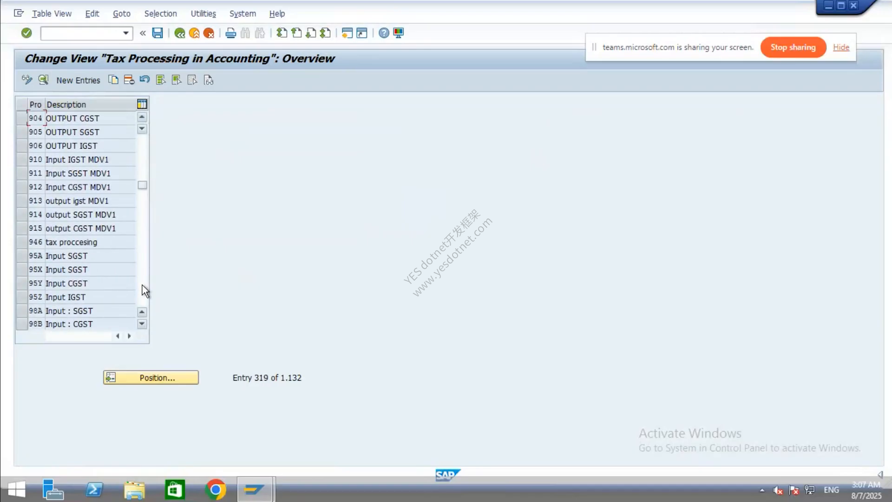This screenshot has width=892, height=502.
Task: Open the Selection menu
Action: click(x=160, y=13)
